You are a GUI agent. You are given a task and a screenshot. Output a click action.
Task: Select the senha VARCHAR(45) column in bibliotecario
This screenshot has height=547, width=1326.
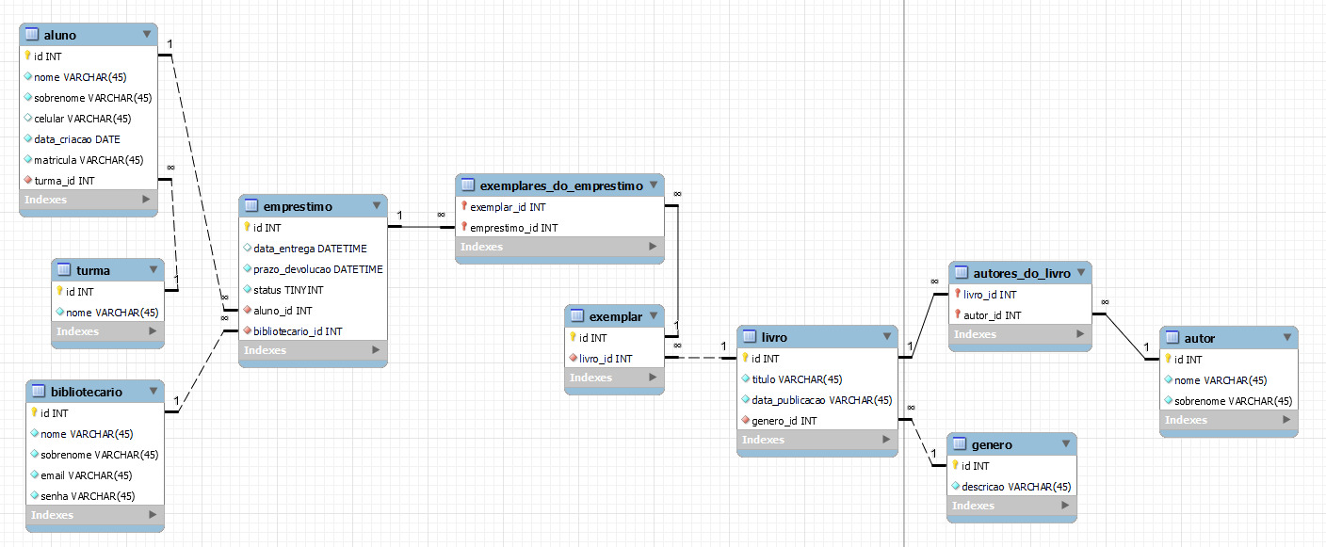pos(95,496)
